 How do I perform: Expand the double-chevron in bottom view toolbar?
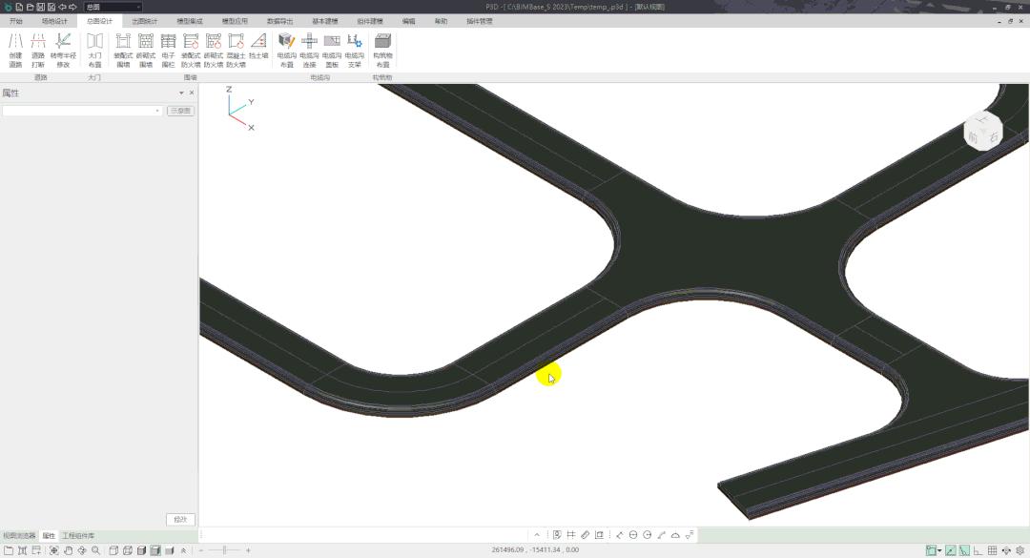tap(183, 550)
